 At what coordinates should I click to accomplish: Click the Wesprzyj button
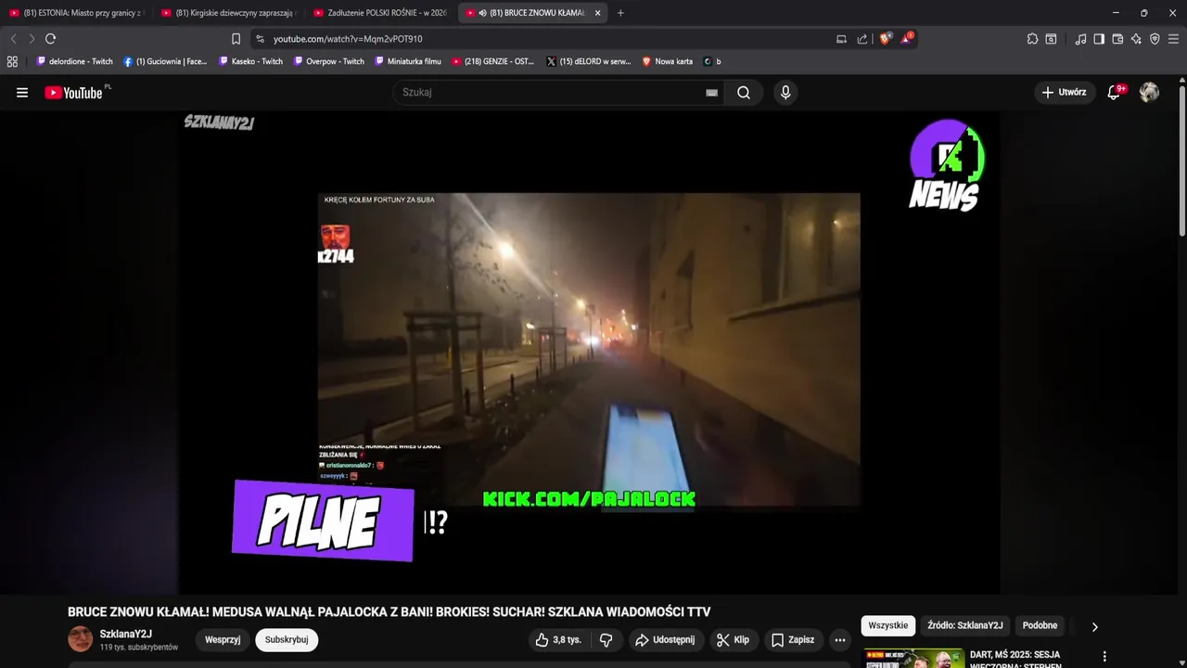point(223,640)
